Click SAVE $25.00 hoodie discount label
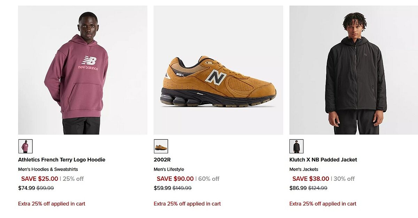This screenshot has height=218, width=418. pyautogui.click(x=40, y=179)
